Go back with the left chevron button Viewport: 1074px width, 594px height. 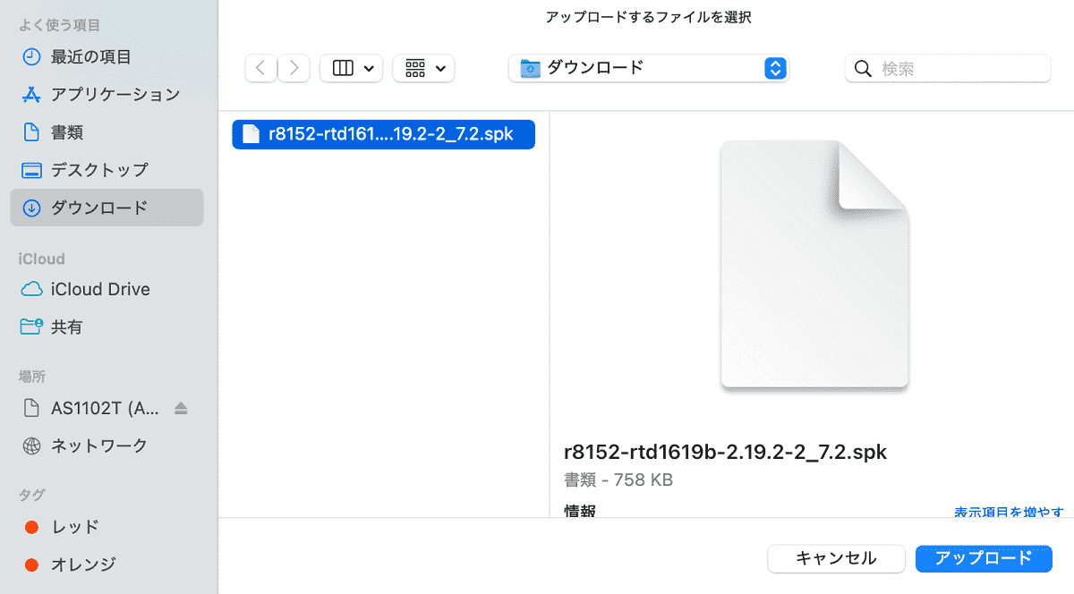(x=260, y=68)
